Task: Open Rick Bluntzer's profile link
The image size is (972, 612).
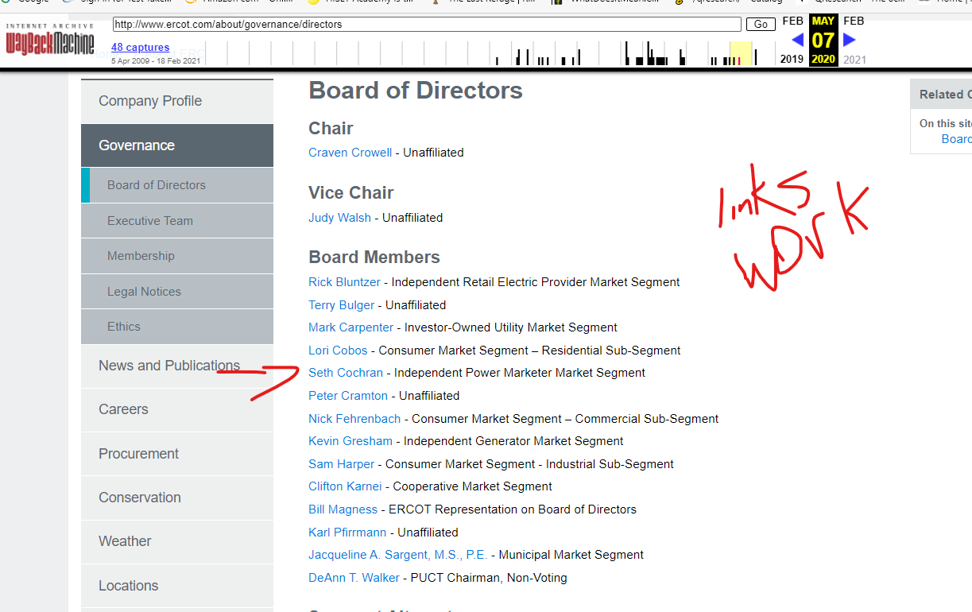Action: pos(345,282)
